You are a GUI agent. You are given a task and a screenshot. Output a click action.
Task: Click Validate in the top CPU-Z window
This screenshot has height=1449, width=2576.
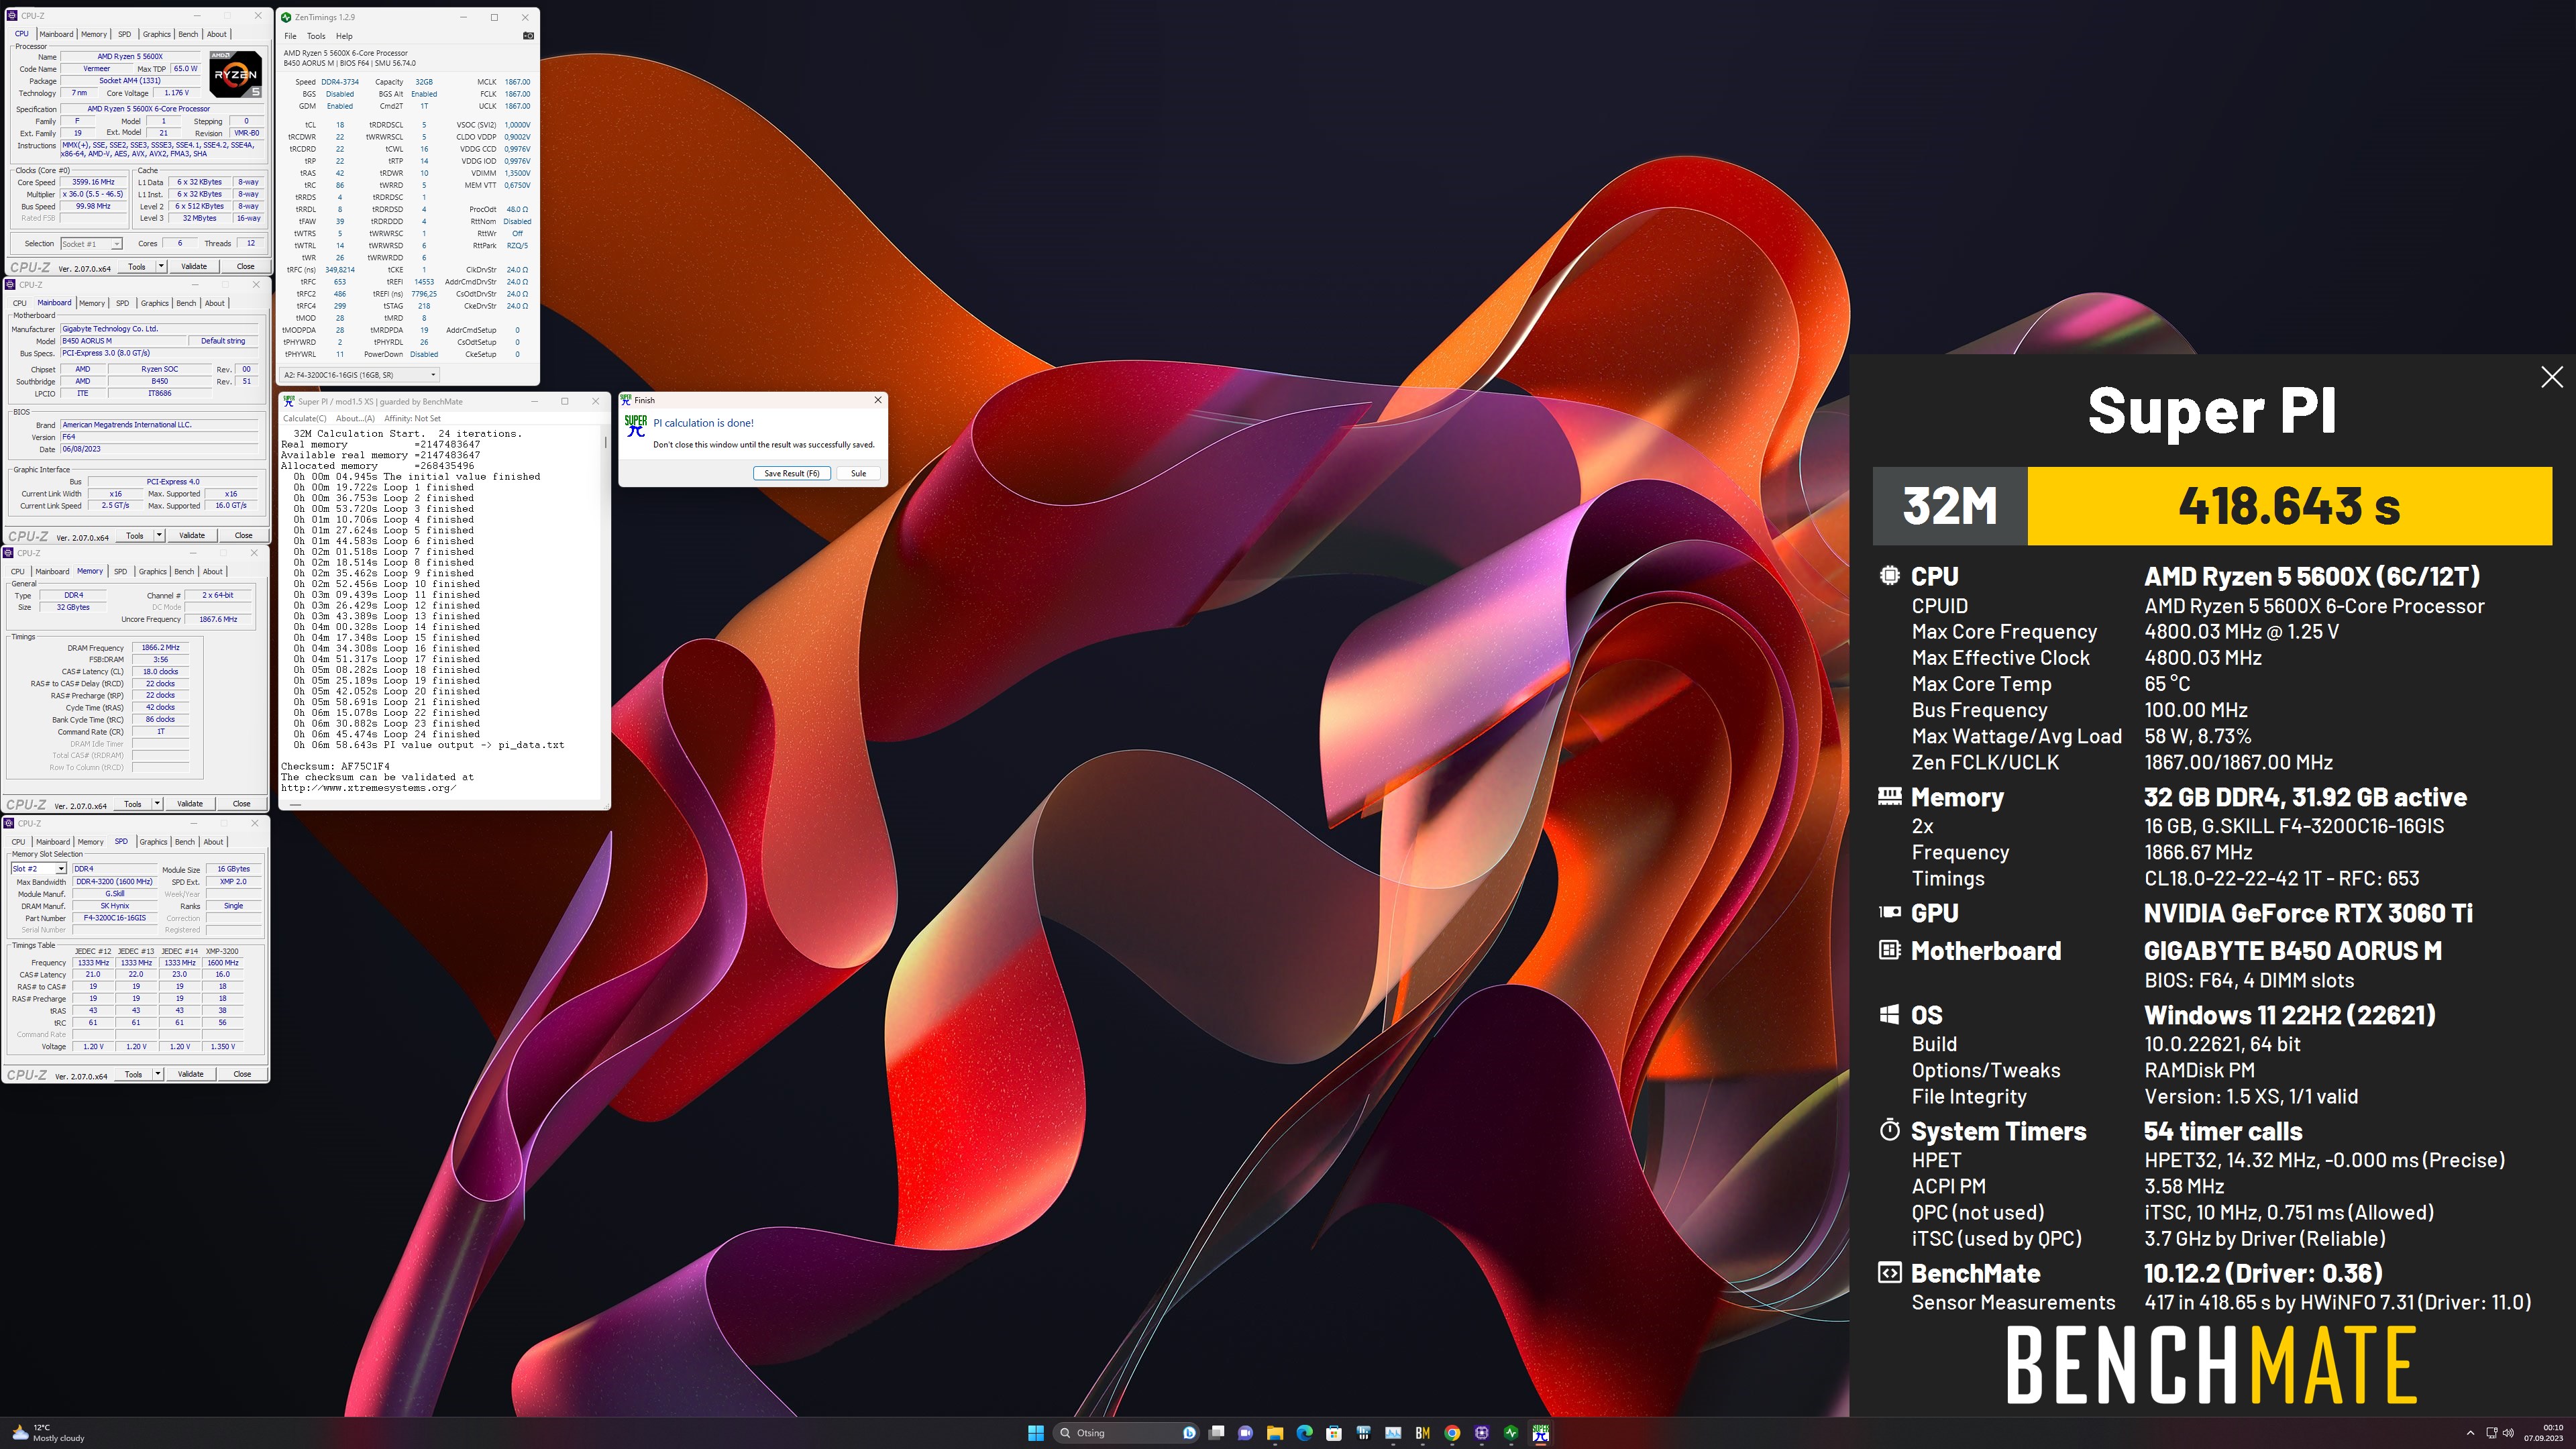click(194, 267)
